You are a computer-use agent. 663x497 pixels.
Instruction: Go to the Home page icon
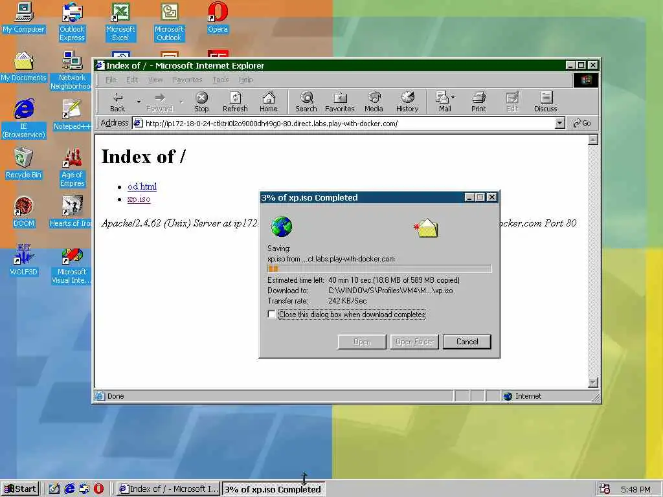click(x=269, y=102)
